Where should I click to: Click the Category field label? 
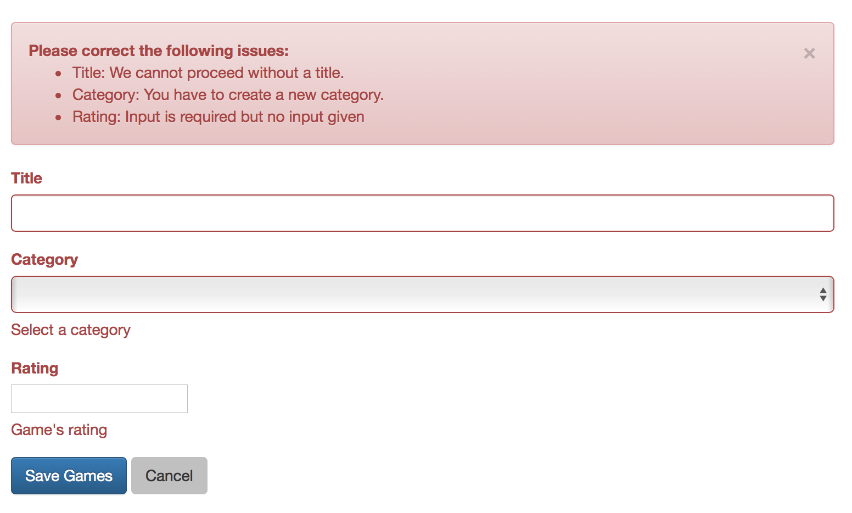coord(44,259)
